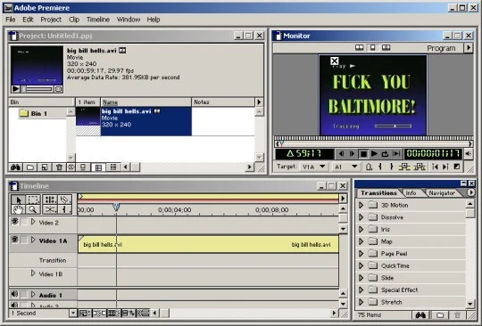The width and height of the screenshot is (482, 326).
Task: Delete selected item with Project trash icon
Action: [x=59, y=167]
